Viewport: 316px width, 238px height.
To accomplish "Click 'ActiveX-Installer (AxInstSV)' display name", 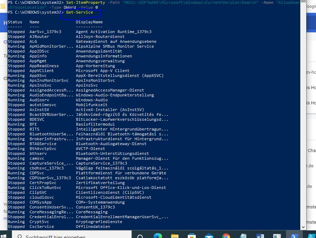I will click(110, 110).
